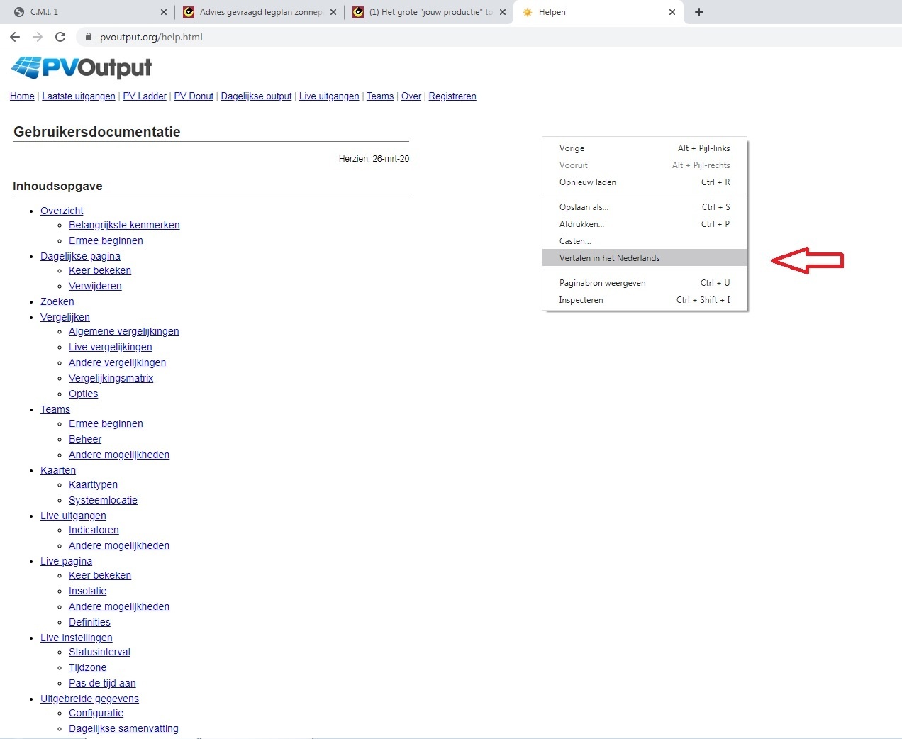Open Dagelijkse samenvatting link

point(123,728)
